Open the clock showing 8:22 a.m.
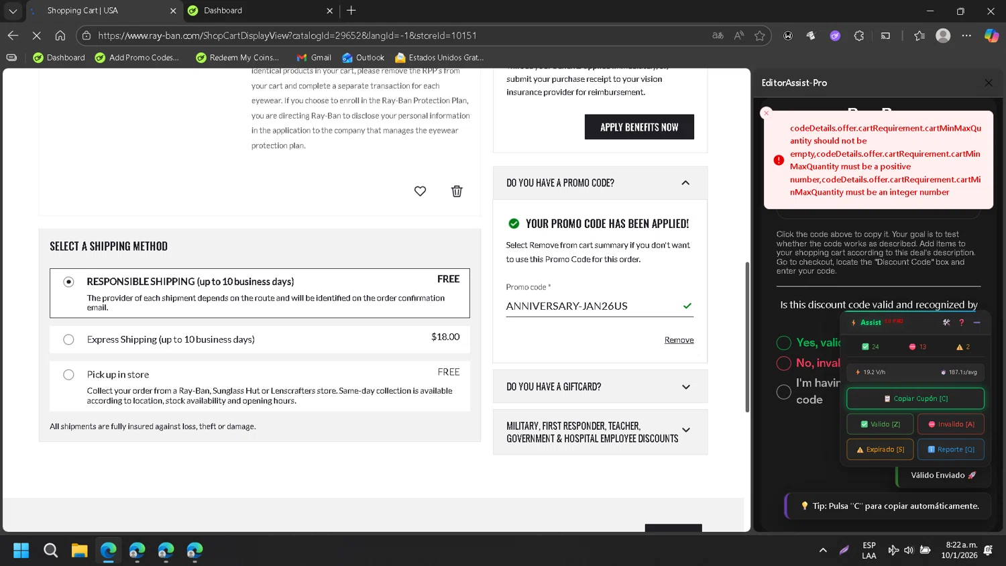Screen dimensions: 1006x566 click(959, 550)
